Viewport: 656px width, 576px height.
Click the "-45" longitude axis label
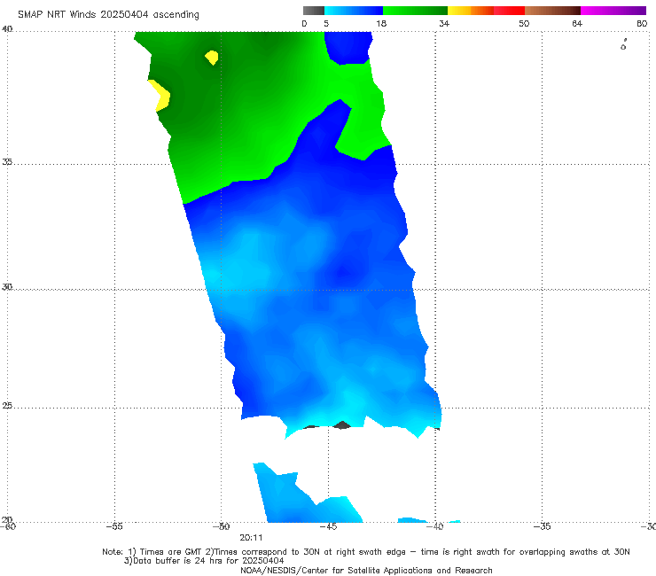pos(328,526)
